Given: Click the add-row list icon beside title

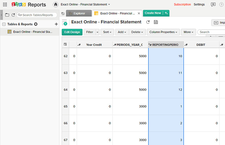Looking at the screenshot, I should [x=65, y=22].
